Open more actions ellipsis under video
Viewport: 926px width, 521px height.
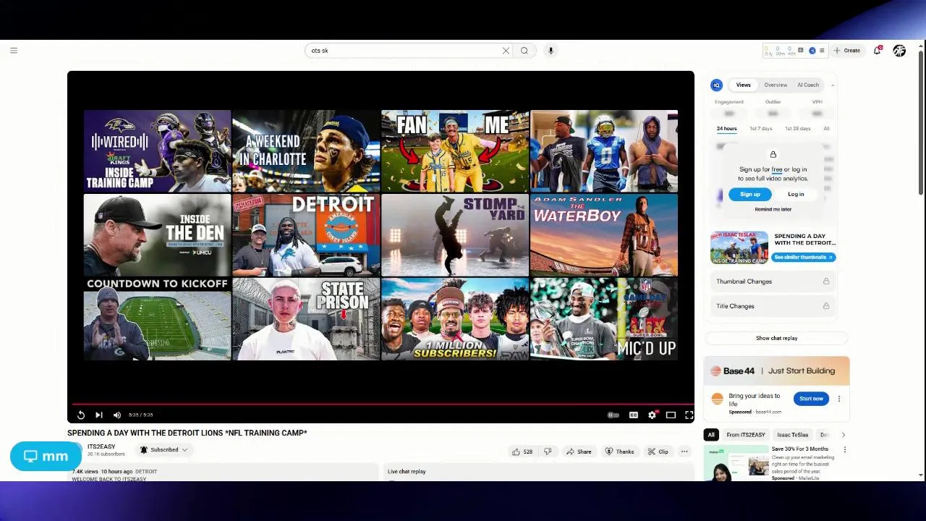[x=684, y=452]
